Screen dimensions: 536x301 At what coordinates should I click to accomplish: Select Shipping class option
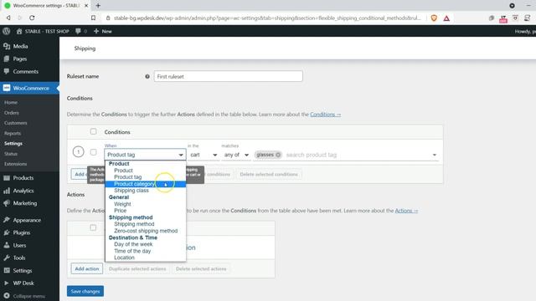coord(131,191)
